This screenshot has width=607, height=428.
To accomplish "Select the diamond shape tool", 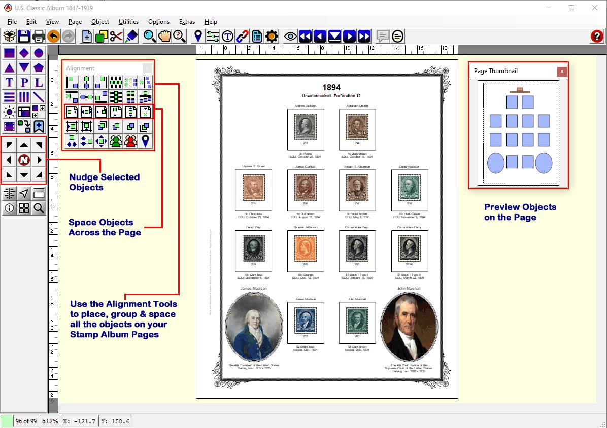I will tap(24, 53).
